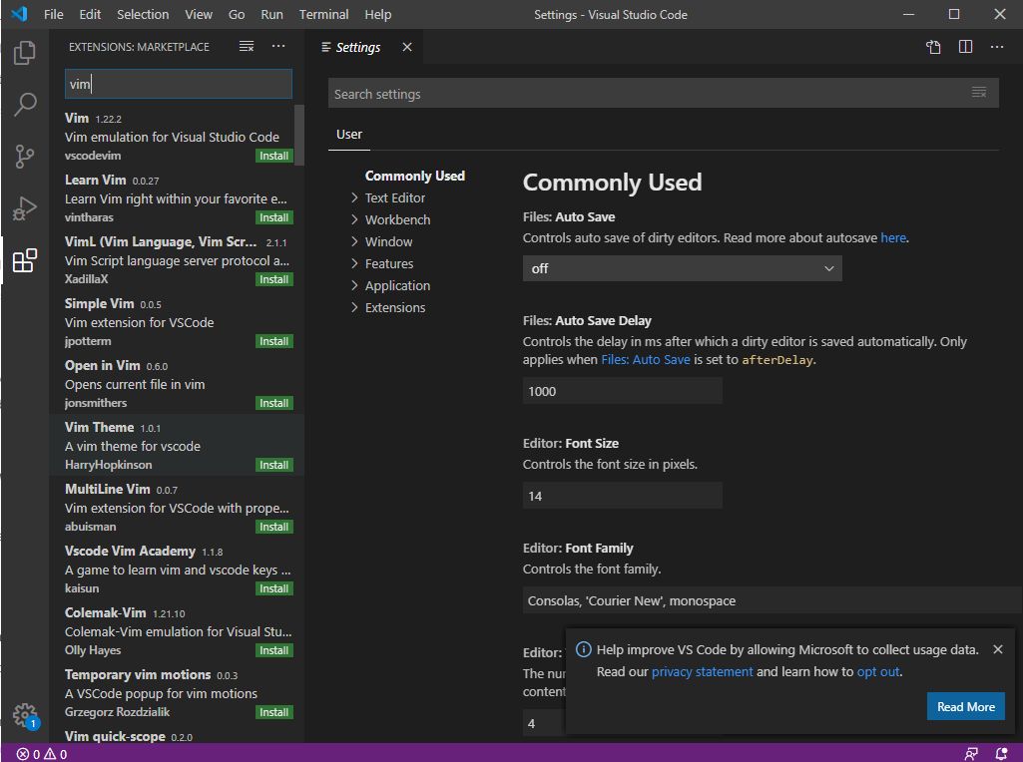This screenshot has height=762, width=1023.
Task: Clear extensions search results icon
Action: 246,46
